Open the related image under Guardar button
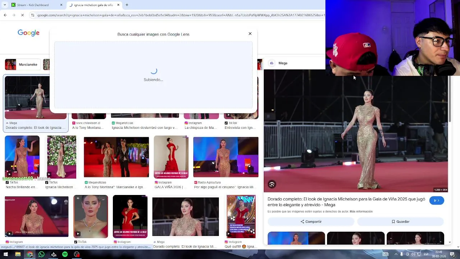 click(x=415, y=238)
